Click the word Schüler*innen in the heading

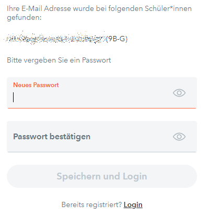tap(168, 8)
